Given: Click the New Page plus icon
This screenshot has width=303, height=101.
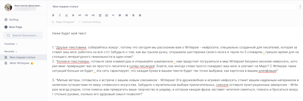Looking at the screenshot, I should (x=6, y=27).
